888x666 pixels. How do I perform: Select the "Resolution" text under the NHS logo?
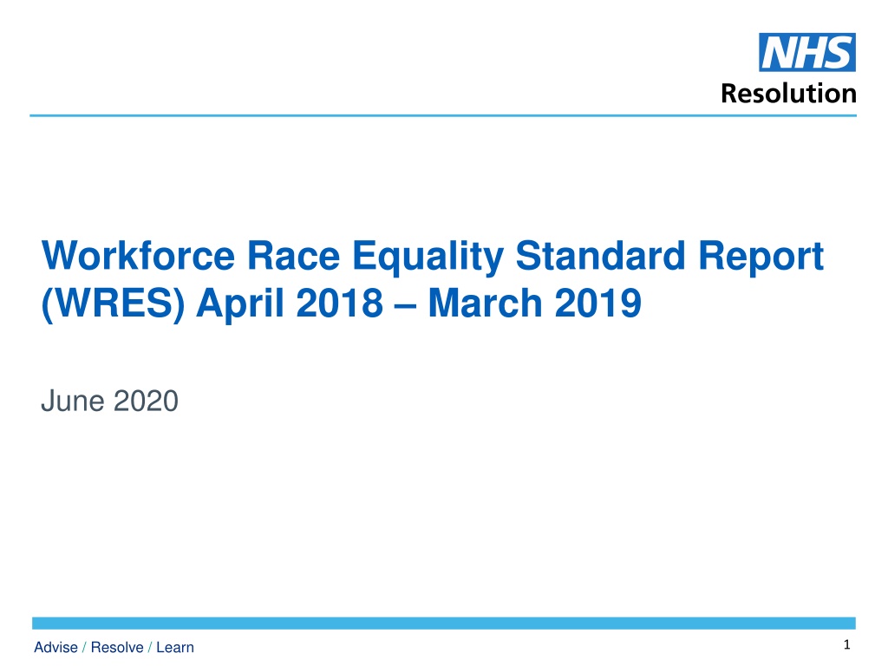point(788,94)
